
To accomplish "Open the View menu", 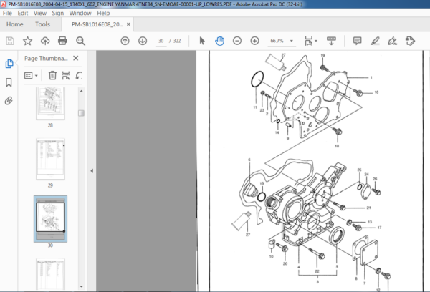I will pyautogui.click(x=40, y=13).
